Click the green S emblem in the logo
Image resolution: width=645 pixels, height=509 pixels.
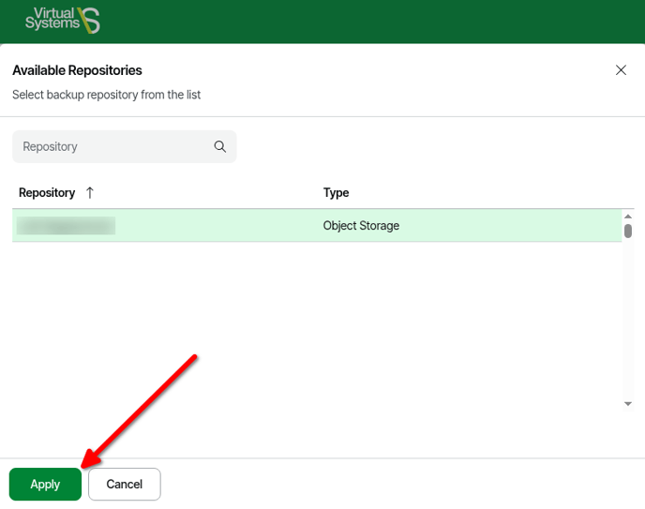[x=89, y=21]
